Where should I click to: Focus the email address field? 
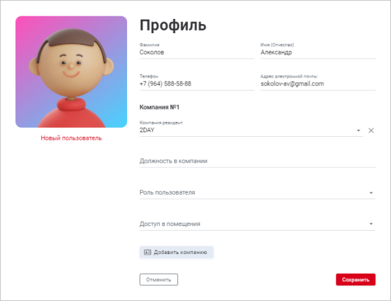[x=318, y=84]
